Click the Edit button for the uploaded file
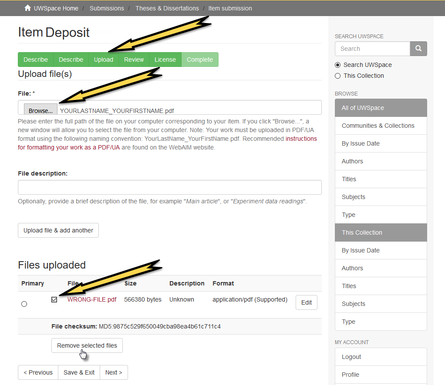The height and width of the screenshot is (385, 445). [306, 302]
